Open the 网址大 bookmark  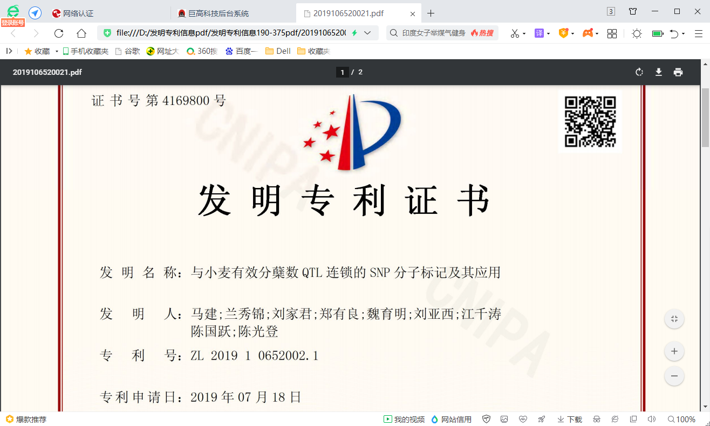162,51
